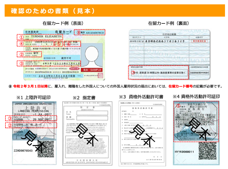Click the card number AB12345678CD
This screenshot has height=169, width=228.
tap(95, 33)
